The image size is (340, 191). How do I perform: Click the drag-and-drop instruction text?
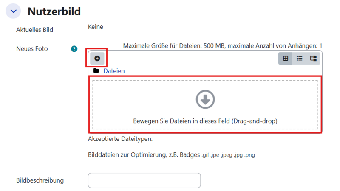coord(205,121)
